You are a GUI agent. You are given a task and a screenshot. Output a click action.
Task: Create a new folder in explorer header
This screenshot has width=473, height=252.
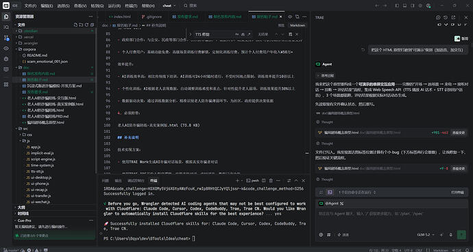point(81,25)
